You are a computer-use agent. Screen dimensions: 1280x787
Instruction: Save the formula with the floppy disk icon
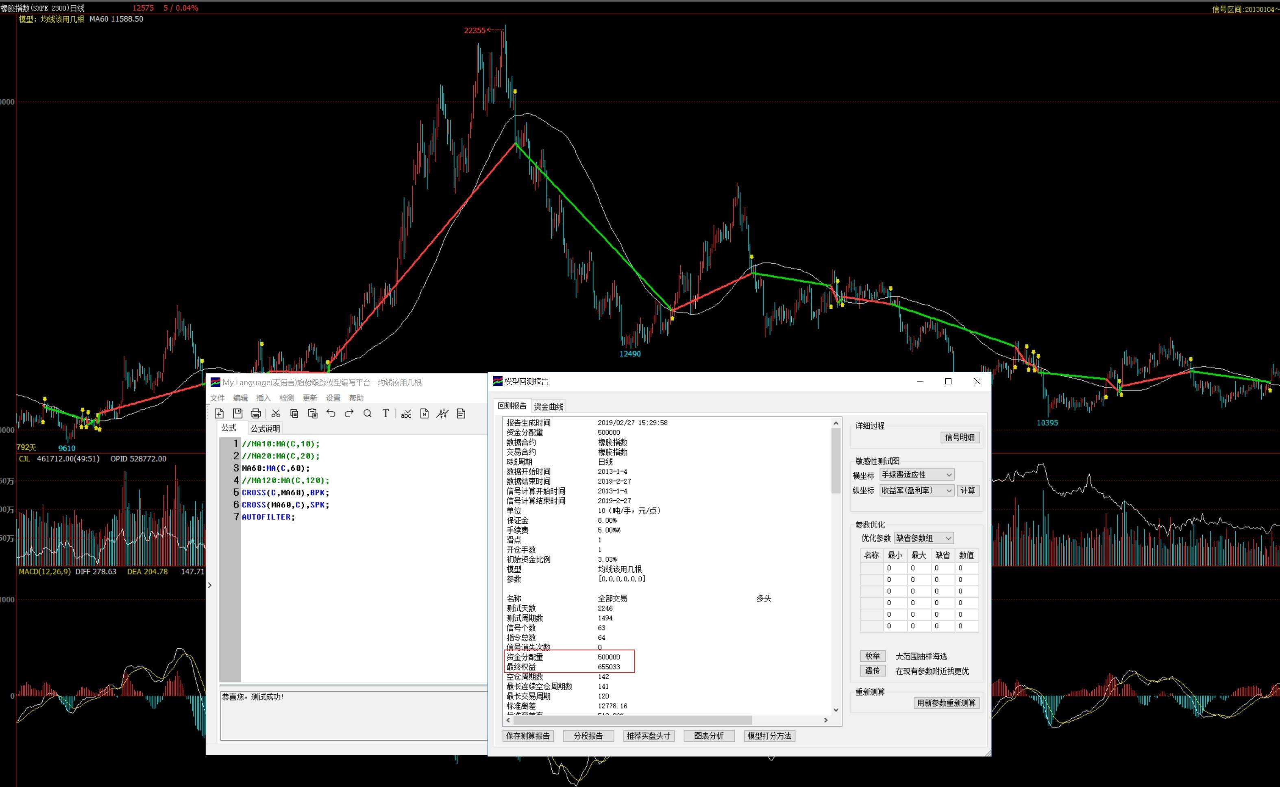(238, 413)
